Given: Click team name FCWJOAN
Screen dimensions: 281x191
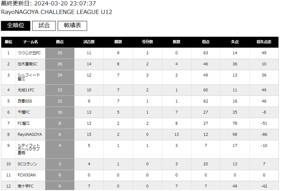Looking at the screenshot, I should (26, 175).
